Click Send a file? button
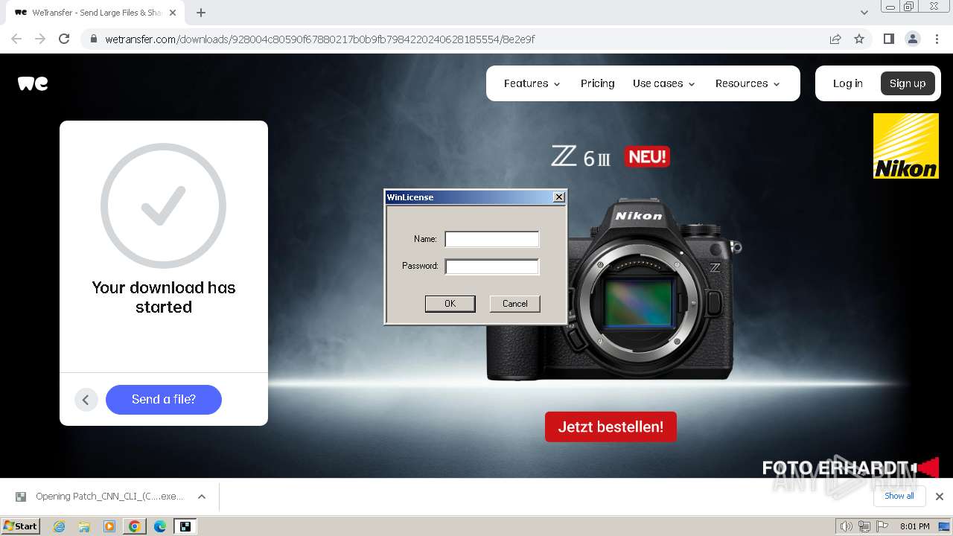 click(x=164, y=400)
